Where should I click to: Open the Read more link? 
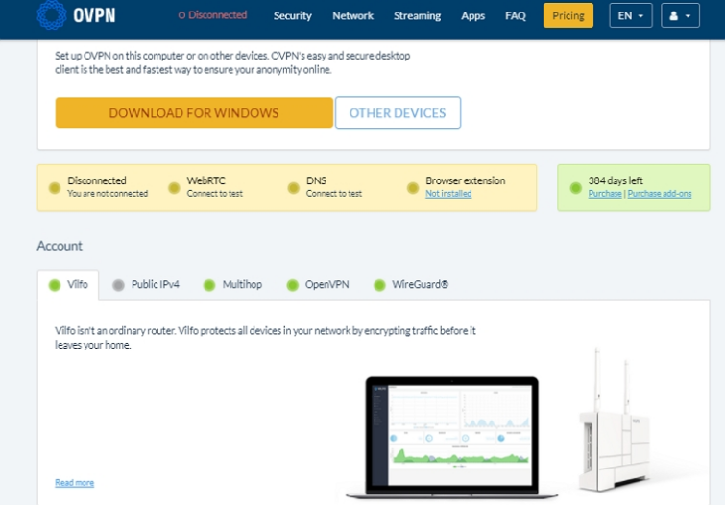(75, 483)
